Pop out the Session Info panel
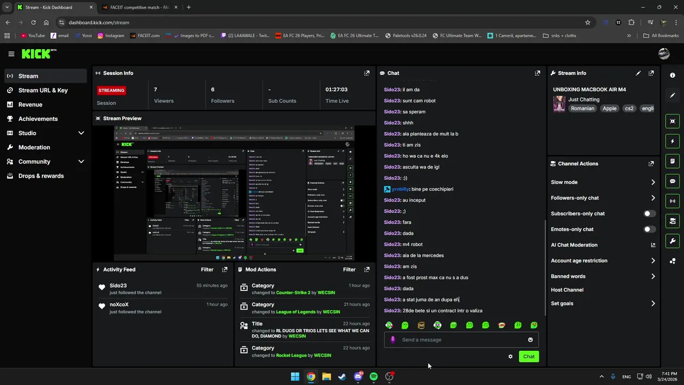Image resolution: width=684 pixels, height=385 pixels. (x=367, y=73)
